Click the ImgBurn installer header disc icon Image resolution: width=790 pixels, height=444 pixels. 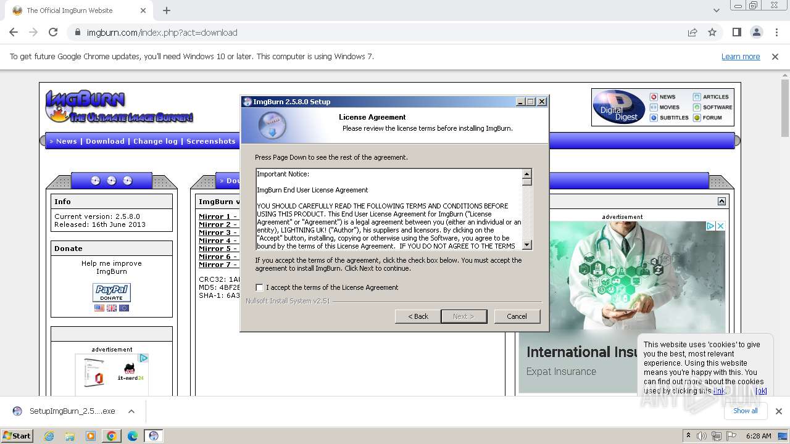point(272,126)
